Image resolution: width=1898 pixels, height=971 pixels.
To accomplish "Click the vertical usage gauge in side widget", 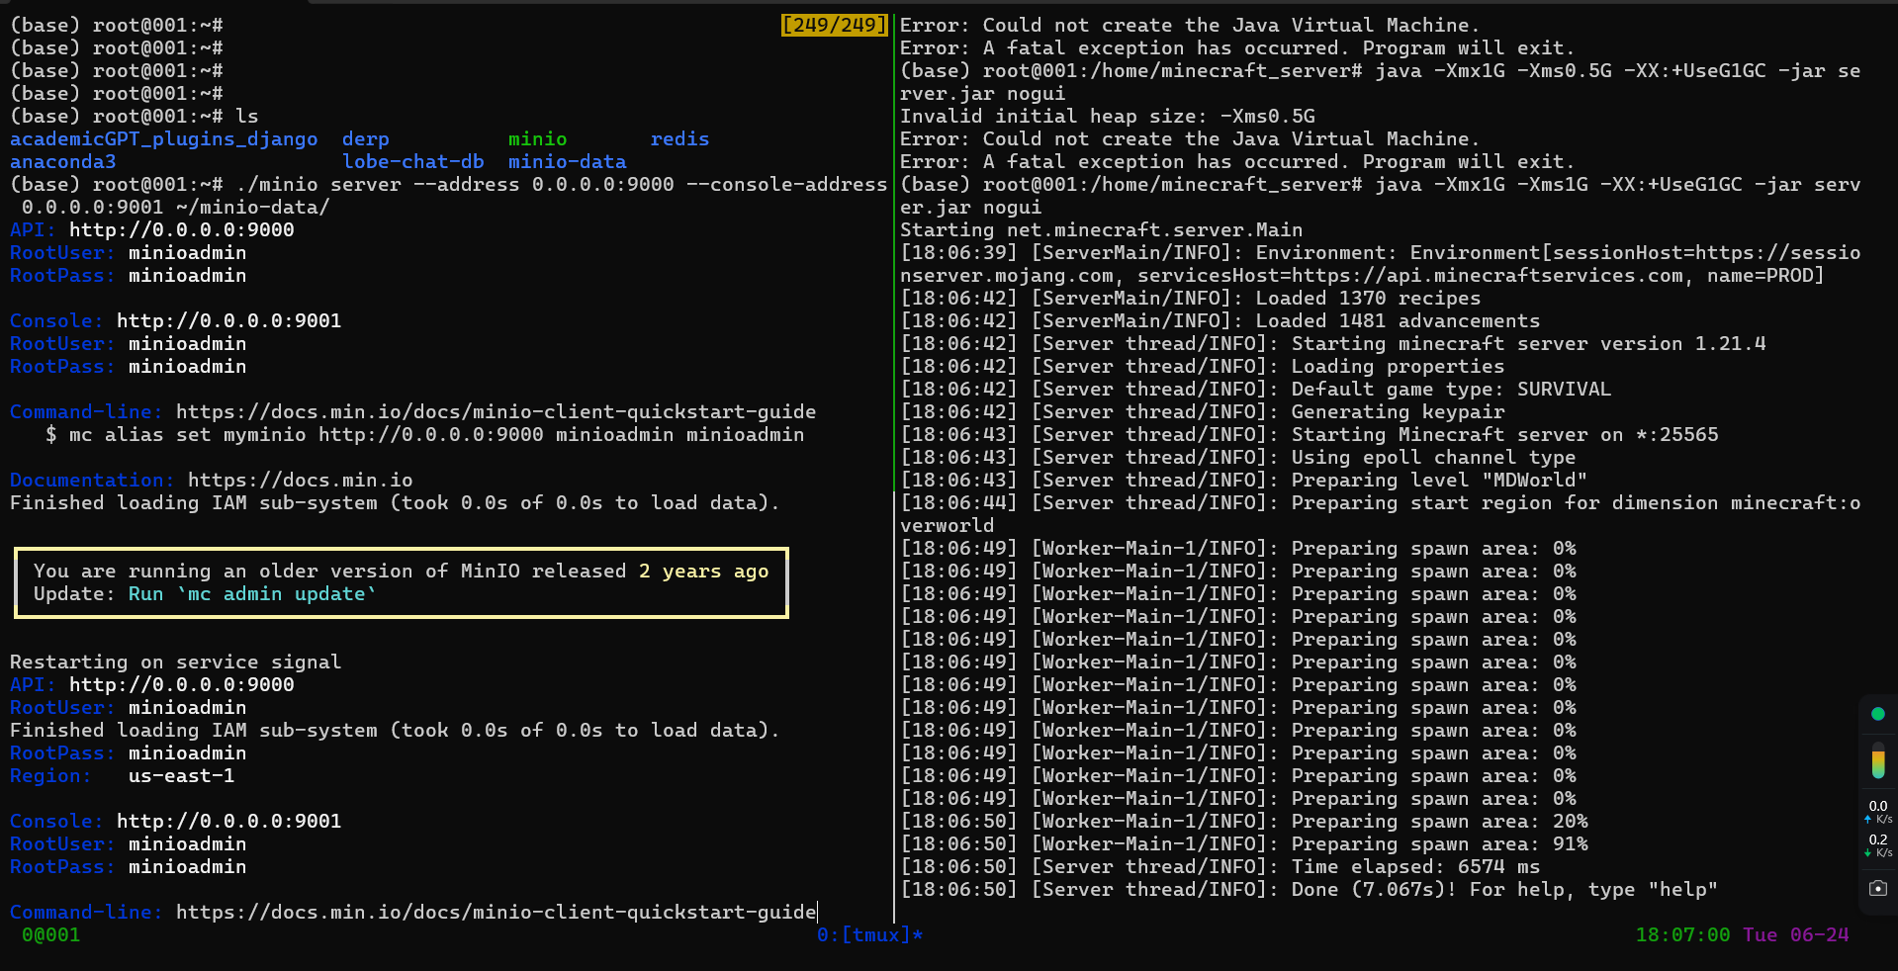I will coord(1877,761).
